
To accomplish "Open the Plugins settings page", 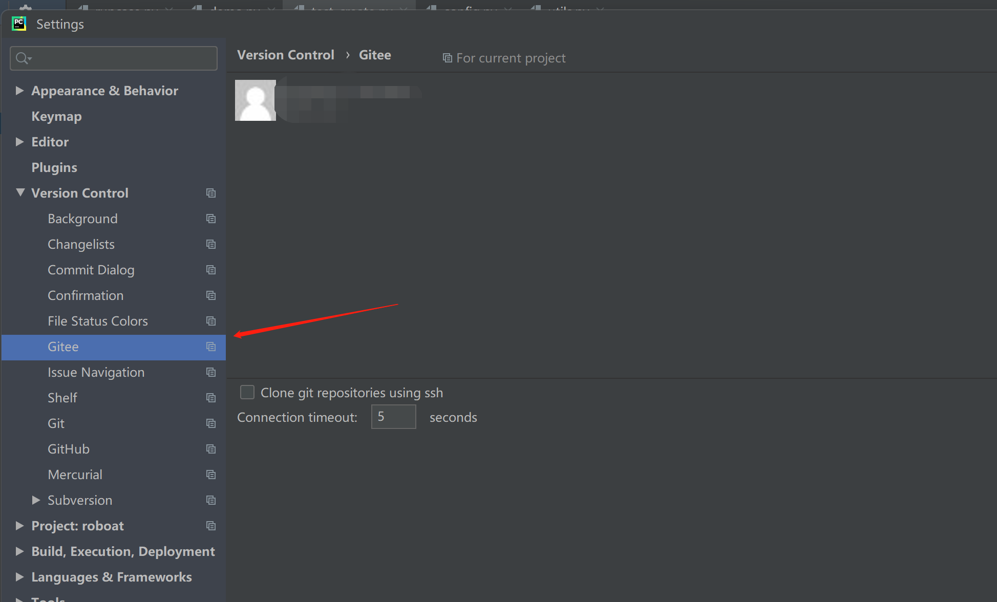I will 54,167.
